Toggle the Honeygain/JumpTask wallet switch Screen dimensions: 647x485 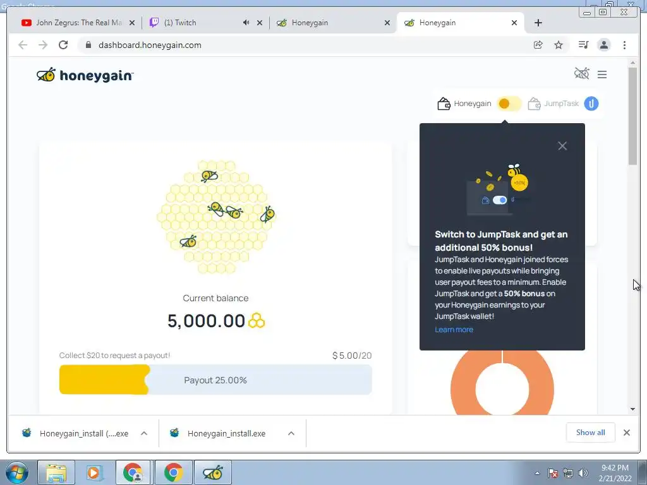[x=509, y=104]
